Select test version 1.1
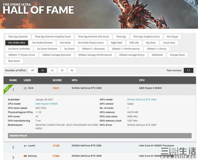Screen dimensions: 198x160 [x=188, y=70]
